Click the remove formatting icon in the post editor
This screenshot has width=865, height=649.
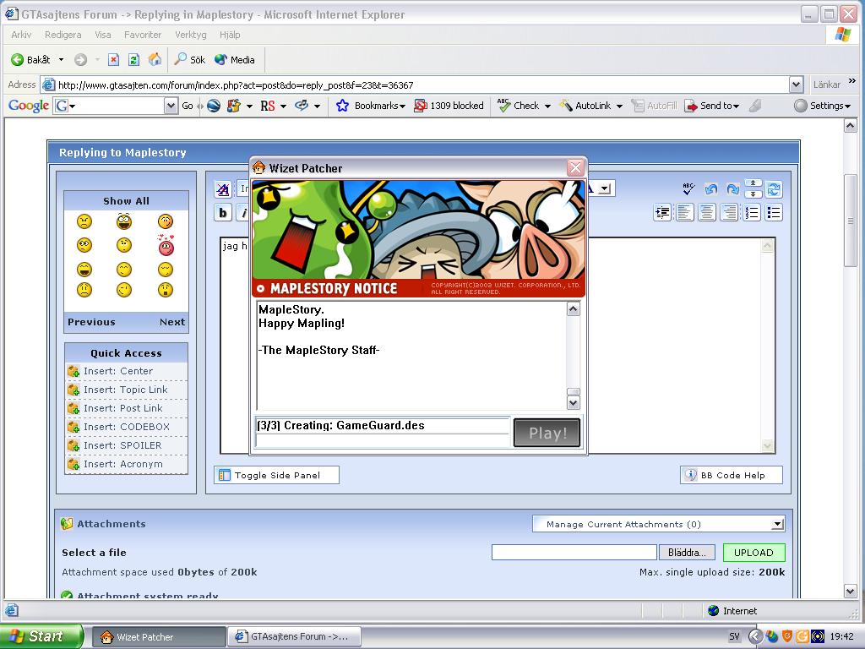(223, 190)
